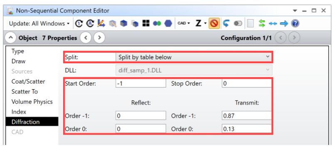This screenshot has width=336, height=152.
Task: Open the Z dropdown arrow
Action: coord(205,23)
